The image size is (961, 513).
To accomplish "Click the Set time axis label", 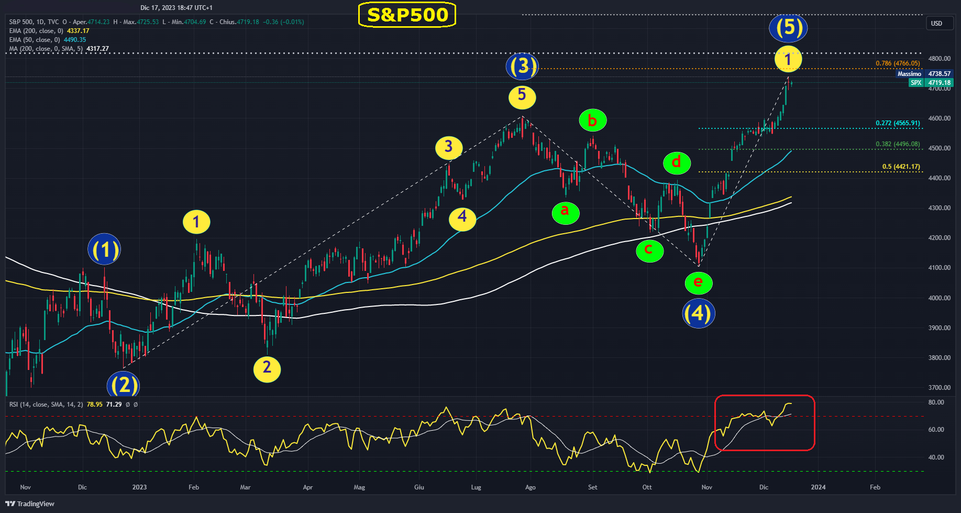I will pyautogui.click(x=592, y=487).
